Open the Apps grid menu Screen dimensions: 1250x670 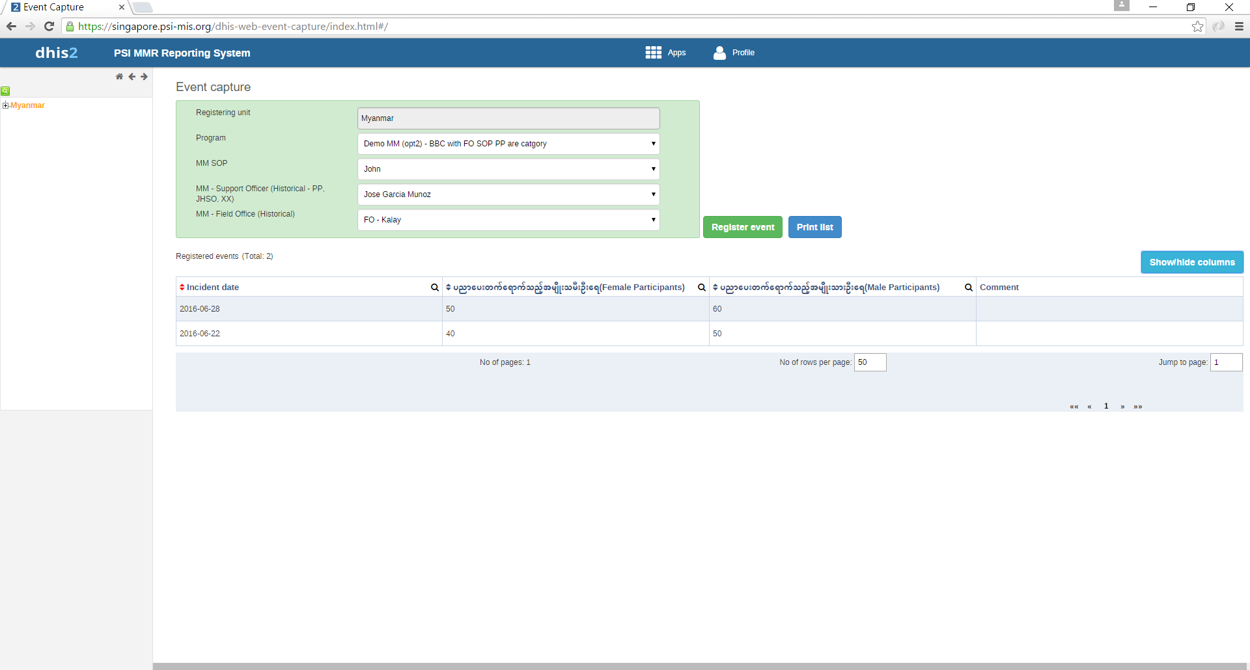[653, 53]
